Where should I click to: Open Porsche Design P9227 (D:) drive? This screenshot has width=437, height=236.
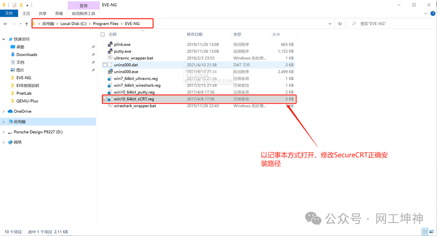tap(38, 132)
